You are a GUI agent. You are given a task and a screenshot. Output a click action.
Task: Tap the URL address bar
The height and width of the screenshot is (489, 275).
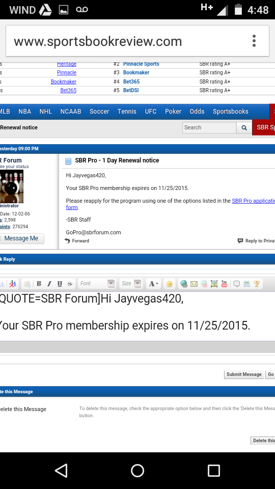137,41
